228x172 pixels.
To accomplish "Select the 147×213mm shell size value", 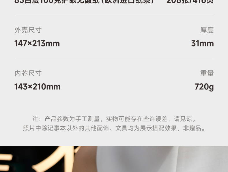I will click(37, 43).
